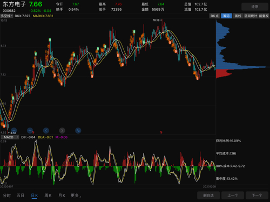Click the 删自选 remove from watchlist button

pos(208,196)
